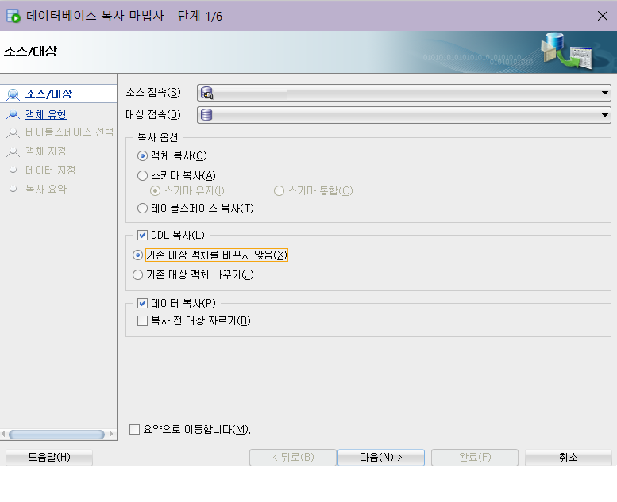
Task: Click the source connection database icon
Action: pyautogui.click(x=206, y=93)
